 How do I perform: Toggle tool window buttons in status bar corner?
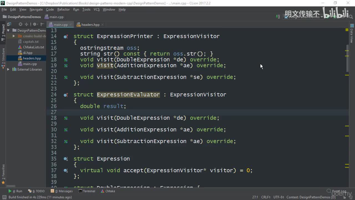(x=4, y=197)
